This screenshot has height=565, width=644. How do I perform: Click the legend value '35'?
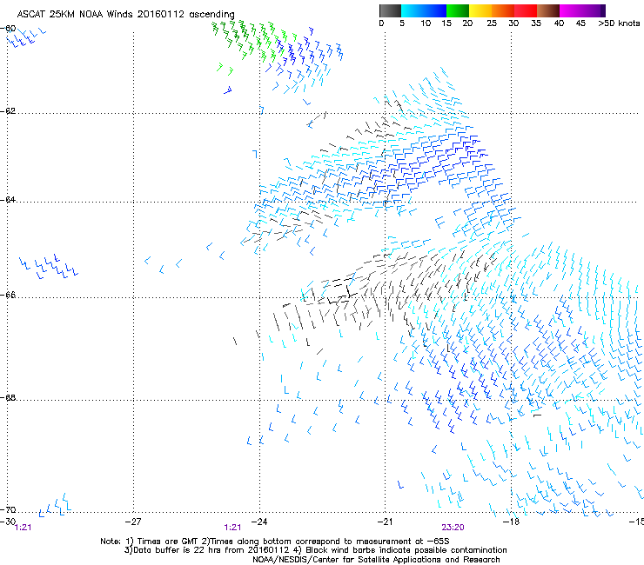point(536,23)
